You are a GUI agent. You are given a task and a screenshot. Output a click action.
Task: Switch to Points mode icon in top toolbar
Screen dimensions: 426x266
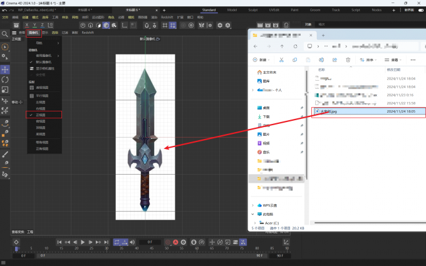pos(83,25)
